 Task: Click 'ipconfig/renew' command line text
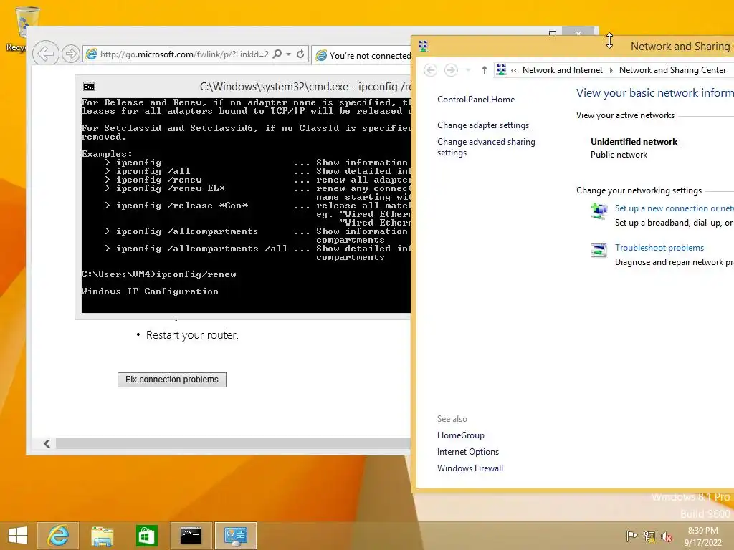click(x=196, y=274)
